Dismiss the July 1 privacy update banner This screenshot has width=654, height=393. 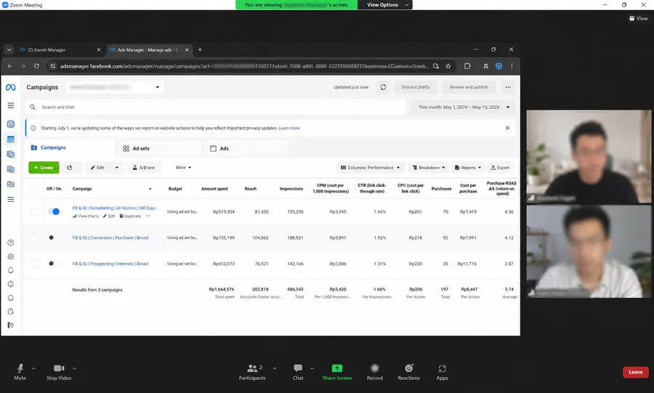tap(508, 128)
